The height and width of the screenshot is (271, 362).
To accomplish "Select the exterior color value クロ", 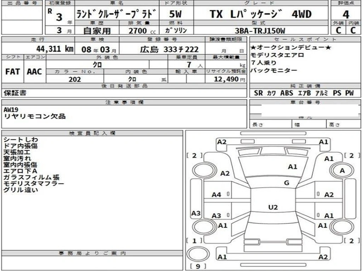I will (x=97, y=65).
